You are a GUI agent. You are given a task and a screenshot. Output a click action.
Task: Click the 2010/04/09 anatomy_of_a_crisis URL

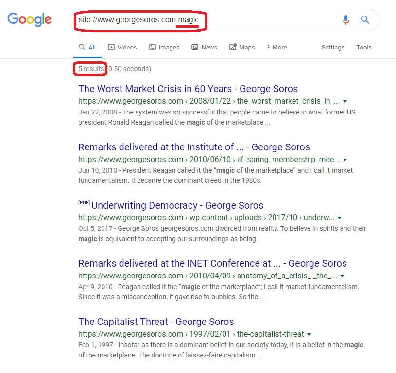(207, 276)
